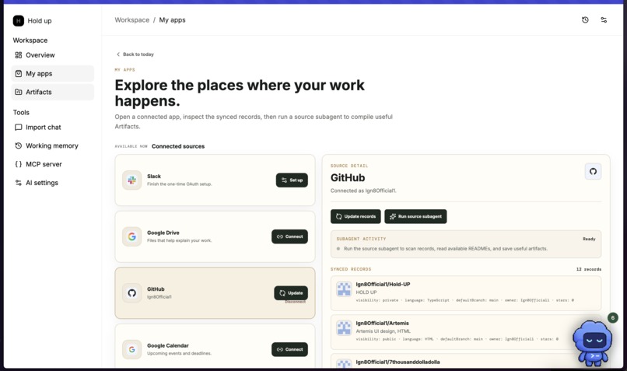The image size is (627, 371).
Task: Connect Google Drive
Action: point(289,236)
